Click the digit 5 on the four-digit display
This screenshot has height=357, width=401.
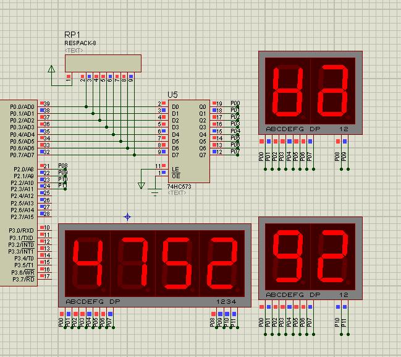177,262
